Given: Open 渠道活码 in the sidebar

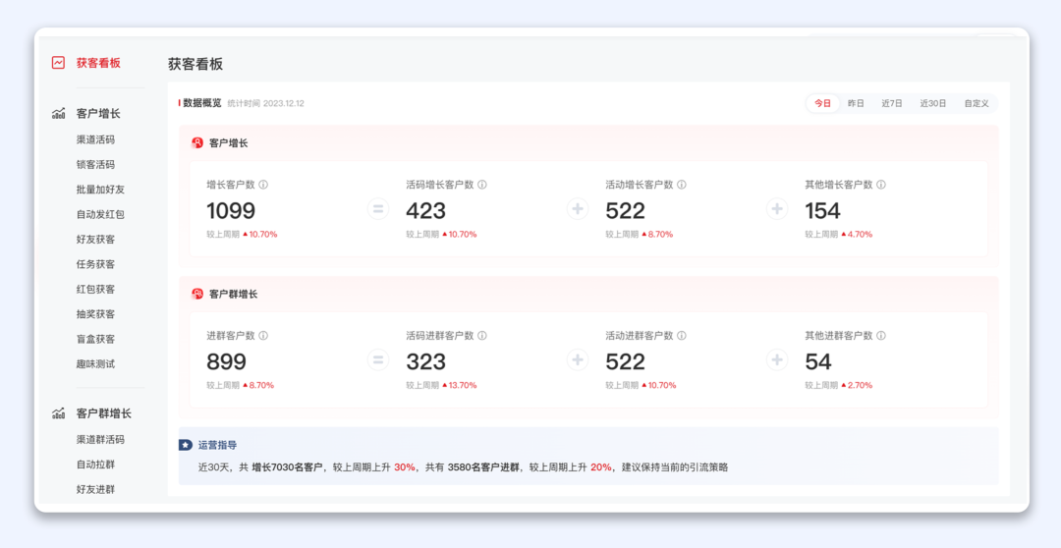Looking at the screenshot, I should coord(95,139).
